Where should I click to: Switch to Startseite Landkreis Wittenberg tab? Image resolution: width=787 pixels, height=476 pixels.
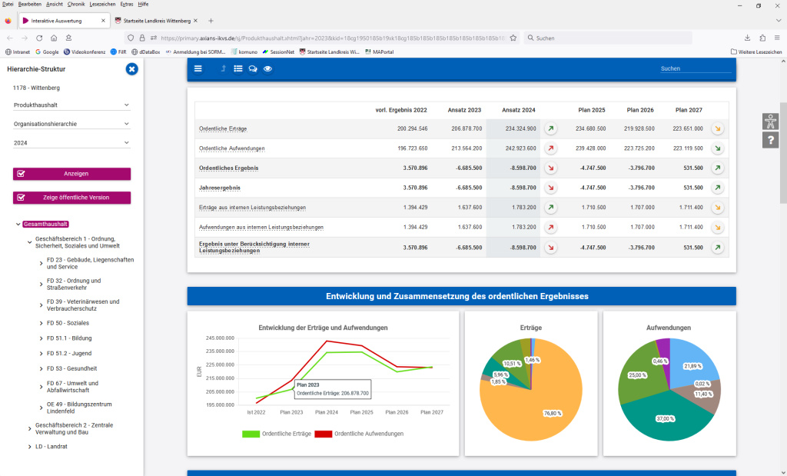(x=156, y=20)
